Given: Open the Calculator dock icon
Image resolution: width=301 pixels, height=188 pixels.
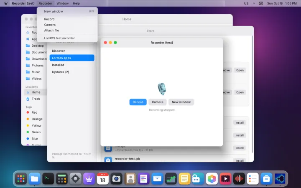Looking at the screenshot, I should pos(62,179).
